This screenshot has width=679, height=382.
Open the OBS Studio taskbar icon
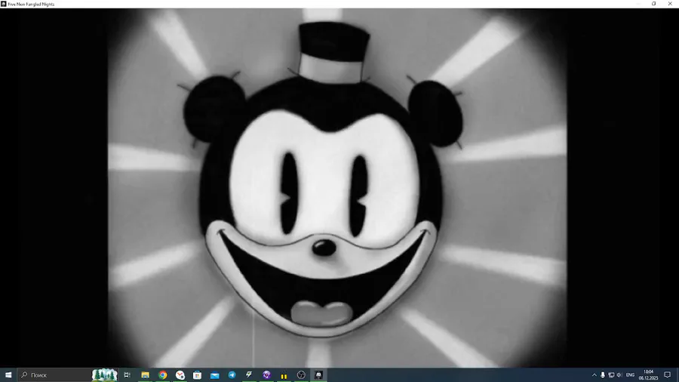(x=301, y=375)
